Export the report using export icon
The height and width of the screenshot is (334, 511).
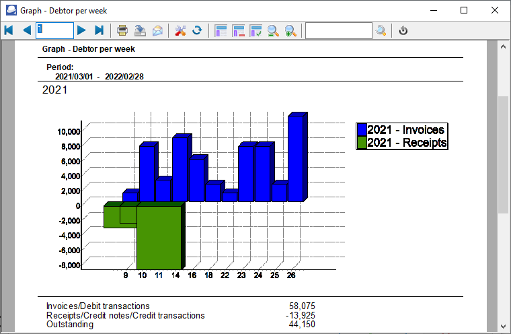[140, 30]
